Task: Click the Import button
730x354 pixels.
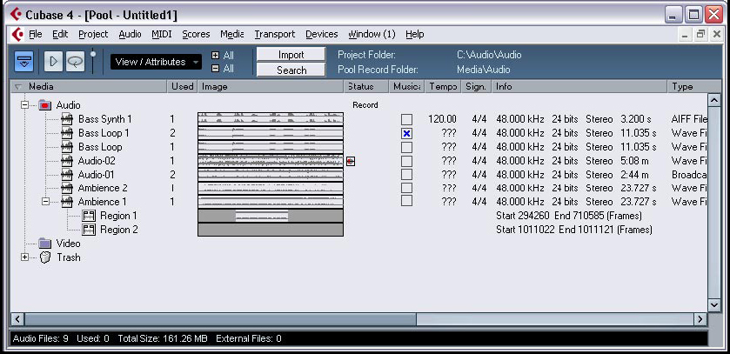Action: [x=291, y=55]
